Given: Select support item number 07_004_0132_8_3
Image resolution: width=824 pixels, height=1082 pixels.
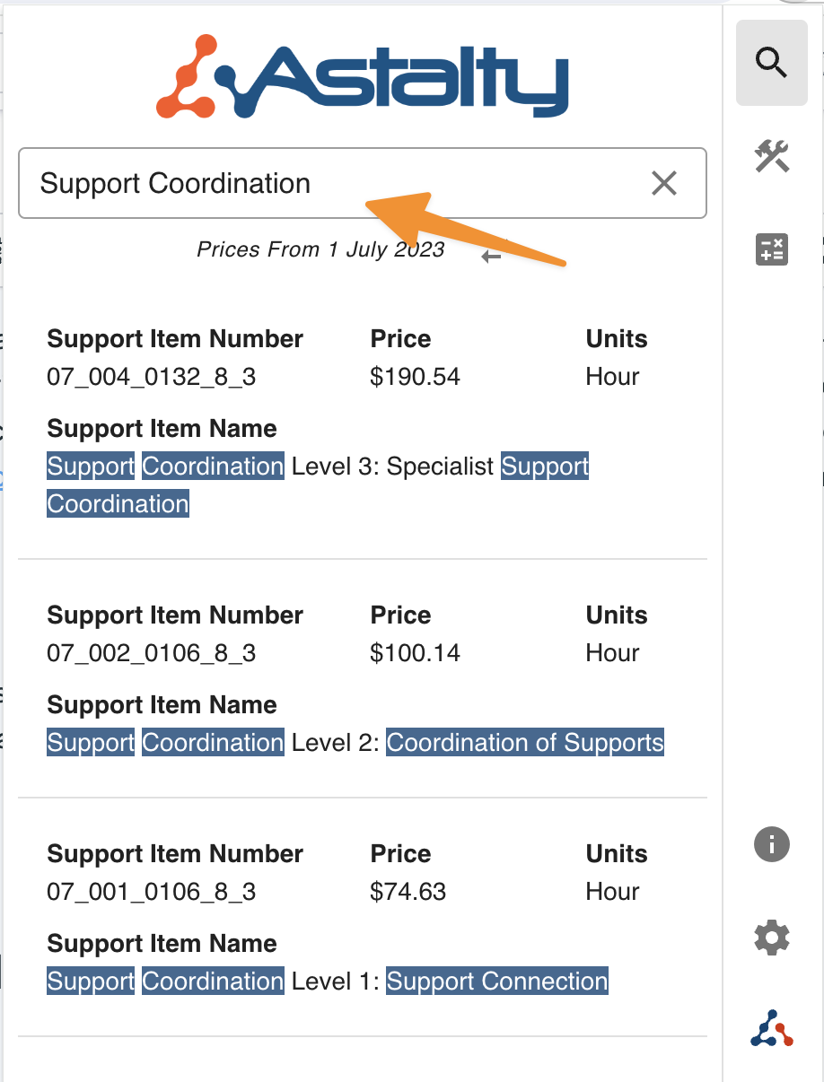Looking at the screenshot, I should click(x=151, y=377).
